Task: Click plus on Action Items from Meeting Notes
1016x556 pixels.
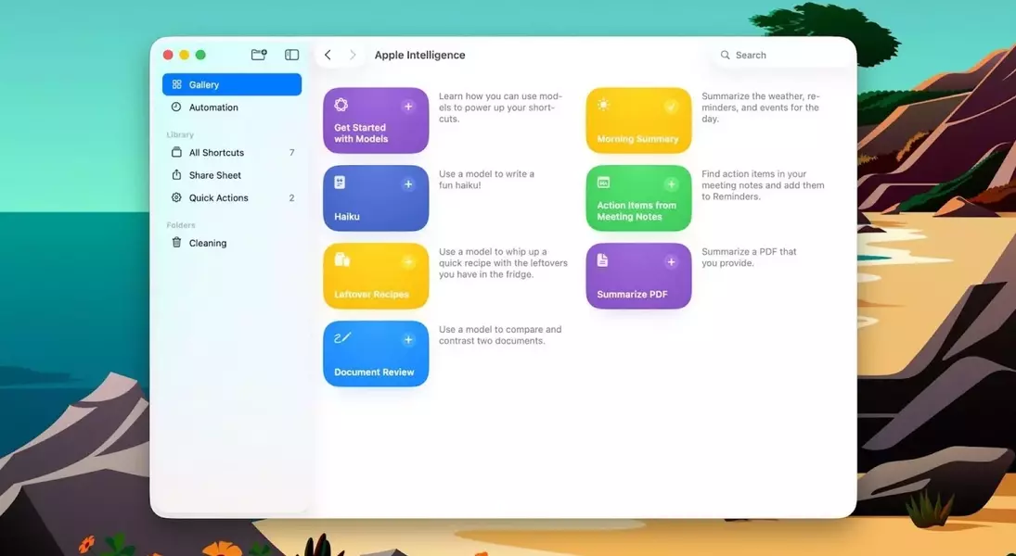Action: (671, 184)
